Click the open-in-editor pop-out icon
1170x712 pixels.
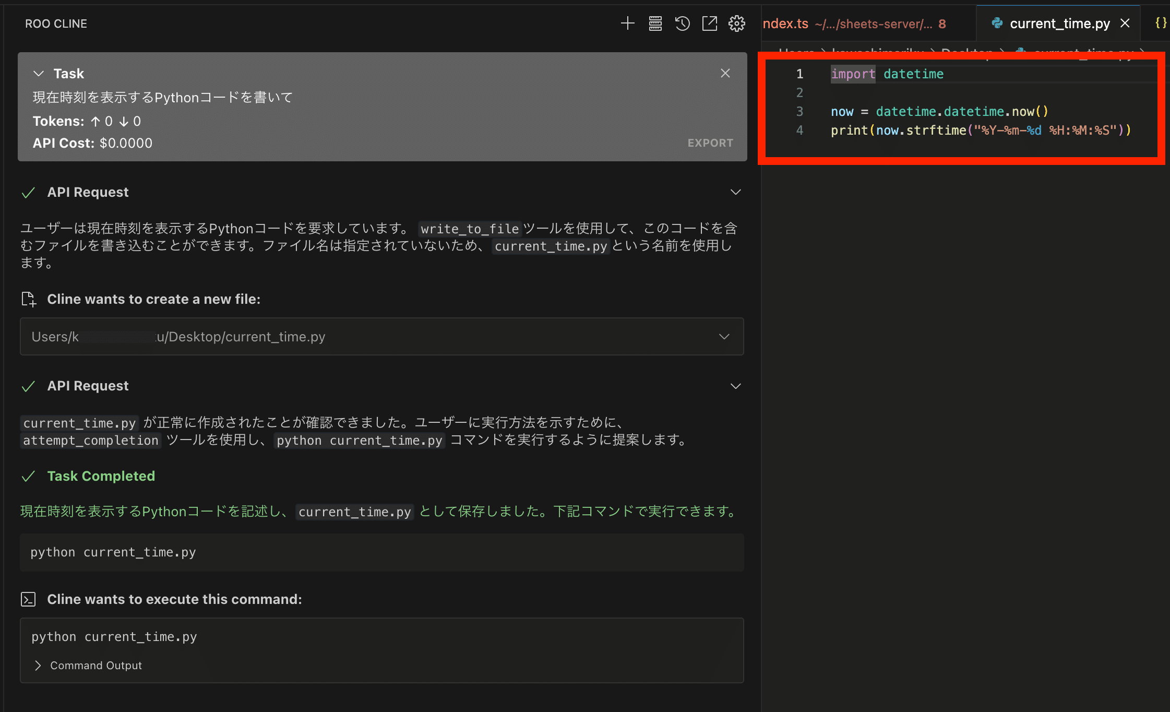(x=709, y=23)
